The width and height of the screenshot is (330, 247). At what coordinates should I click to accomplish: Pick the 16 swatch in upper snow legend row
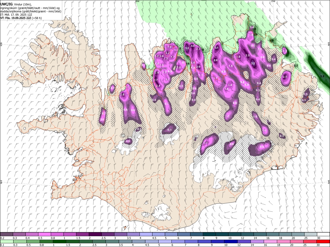(273, 234)
